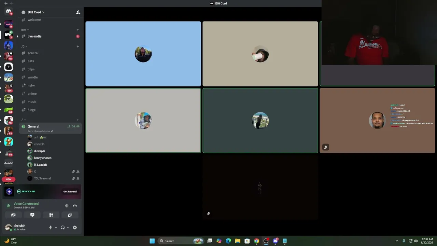Image resolution: width=437 pixels, height=246 pixels.
Task: Disconnect from voice call
Action: coord(75,206)
